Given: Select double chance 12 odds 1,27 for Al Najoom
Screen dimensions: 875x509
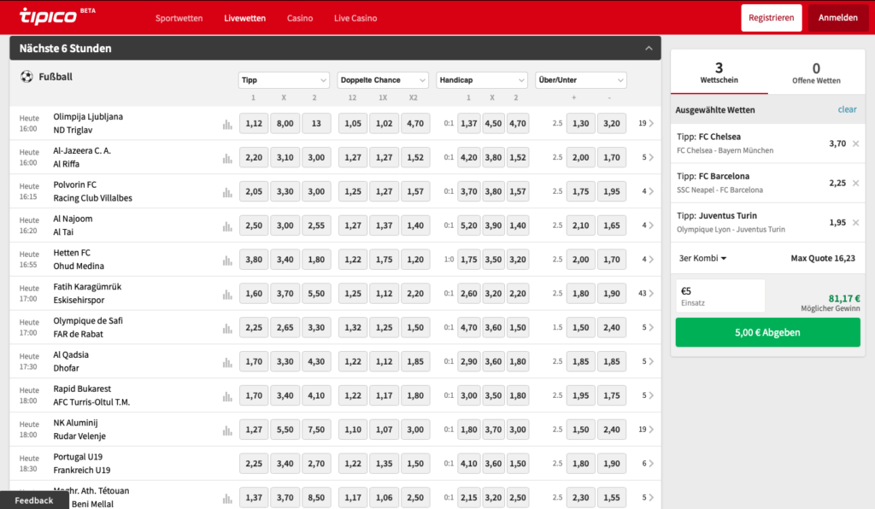Looking at the screenshot, I should tap(353, 225).
